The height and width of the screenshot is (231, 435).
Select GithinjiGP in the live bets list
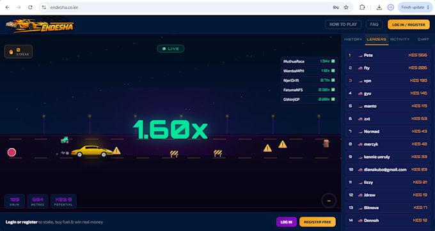point(309,100)
